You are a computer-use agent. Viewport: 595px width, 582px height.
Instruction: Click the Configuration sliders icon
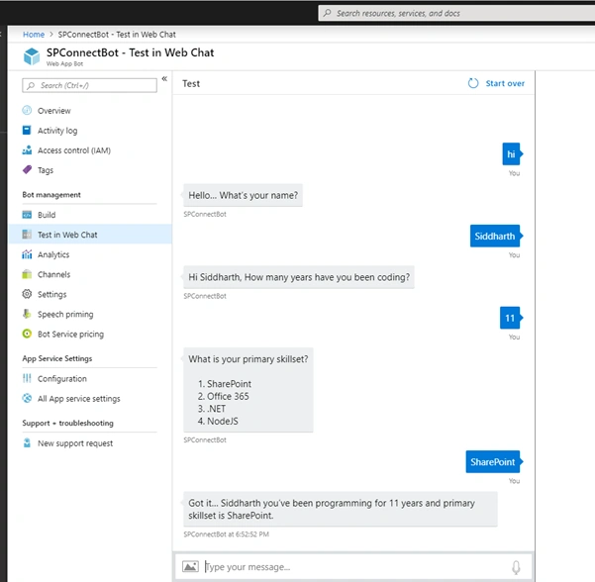click(x=27, y=378)
